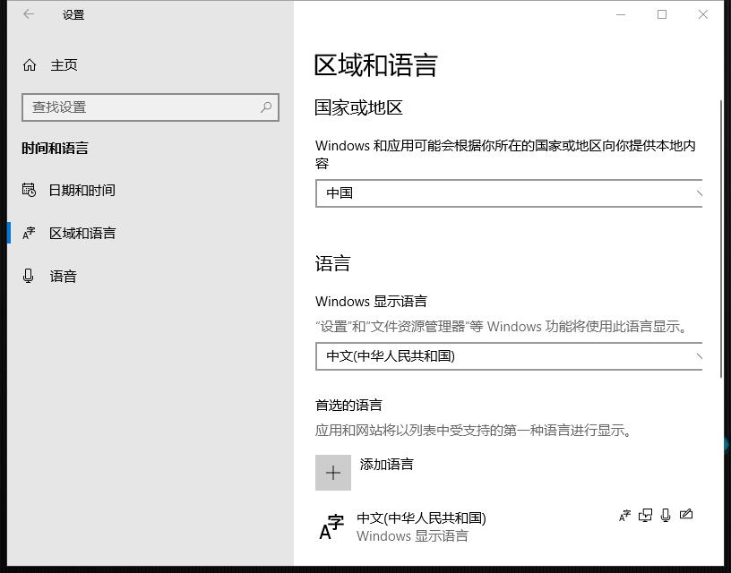Click the A字 language icon beside 中文(中华人民共和国)
The width and height of the screenshot is (731, 573).
point(331,526)
